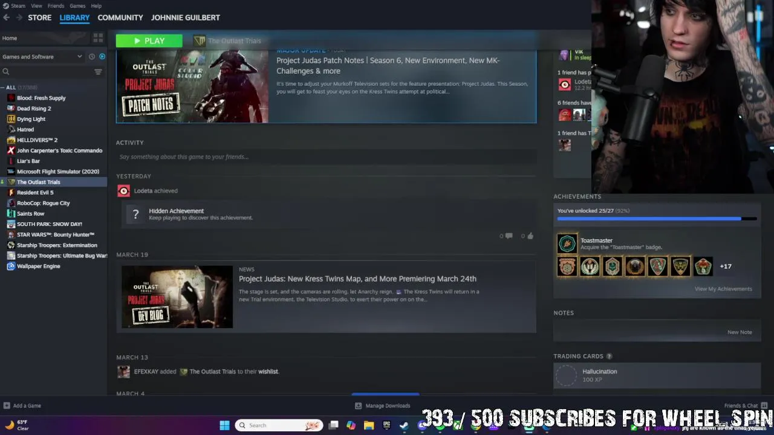The height and width of the screenshot is (435, 774).
Task: Click achievements progress bar
Action: click(x=657, y=219)
